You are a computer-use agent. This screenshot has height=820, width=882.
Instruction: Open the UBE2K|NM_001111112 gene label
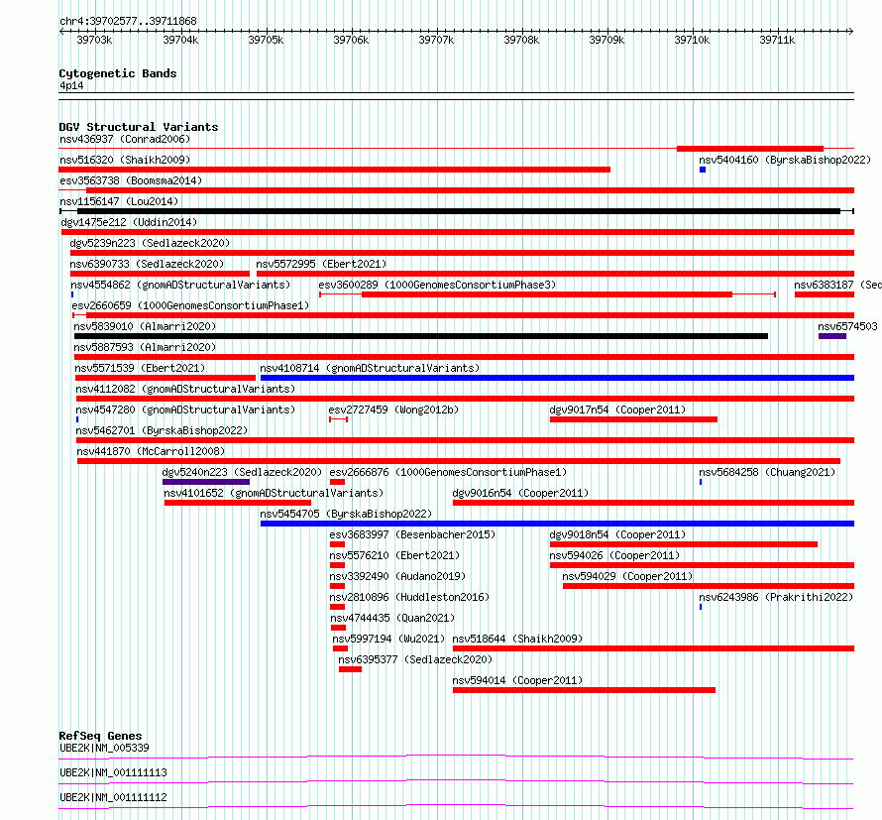tap(113, 797)
